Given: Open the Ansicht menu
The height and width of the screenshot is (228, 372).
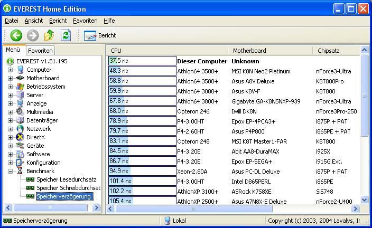Looking at the screenshot, I should (34, 21).
